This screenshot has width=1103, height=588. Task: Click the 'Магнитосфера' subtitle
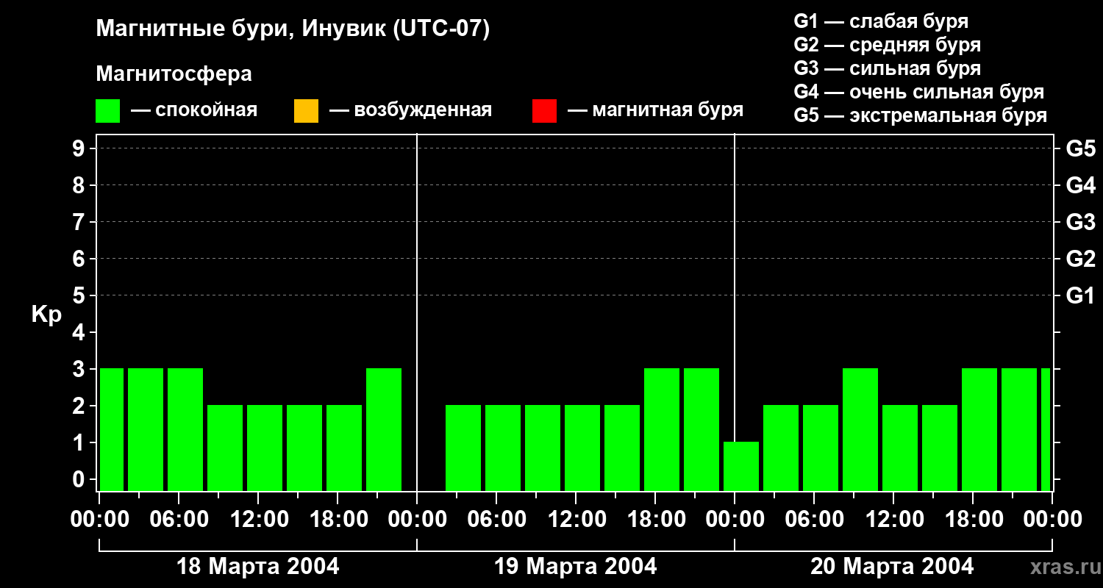coord(174,74)
